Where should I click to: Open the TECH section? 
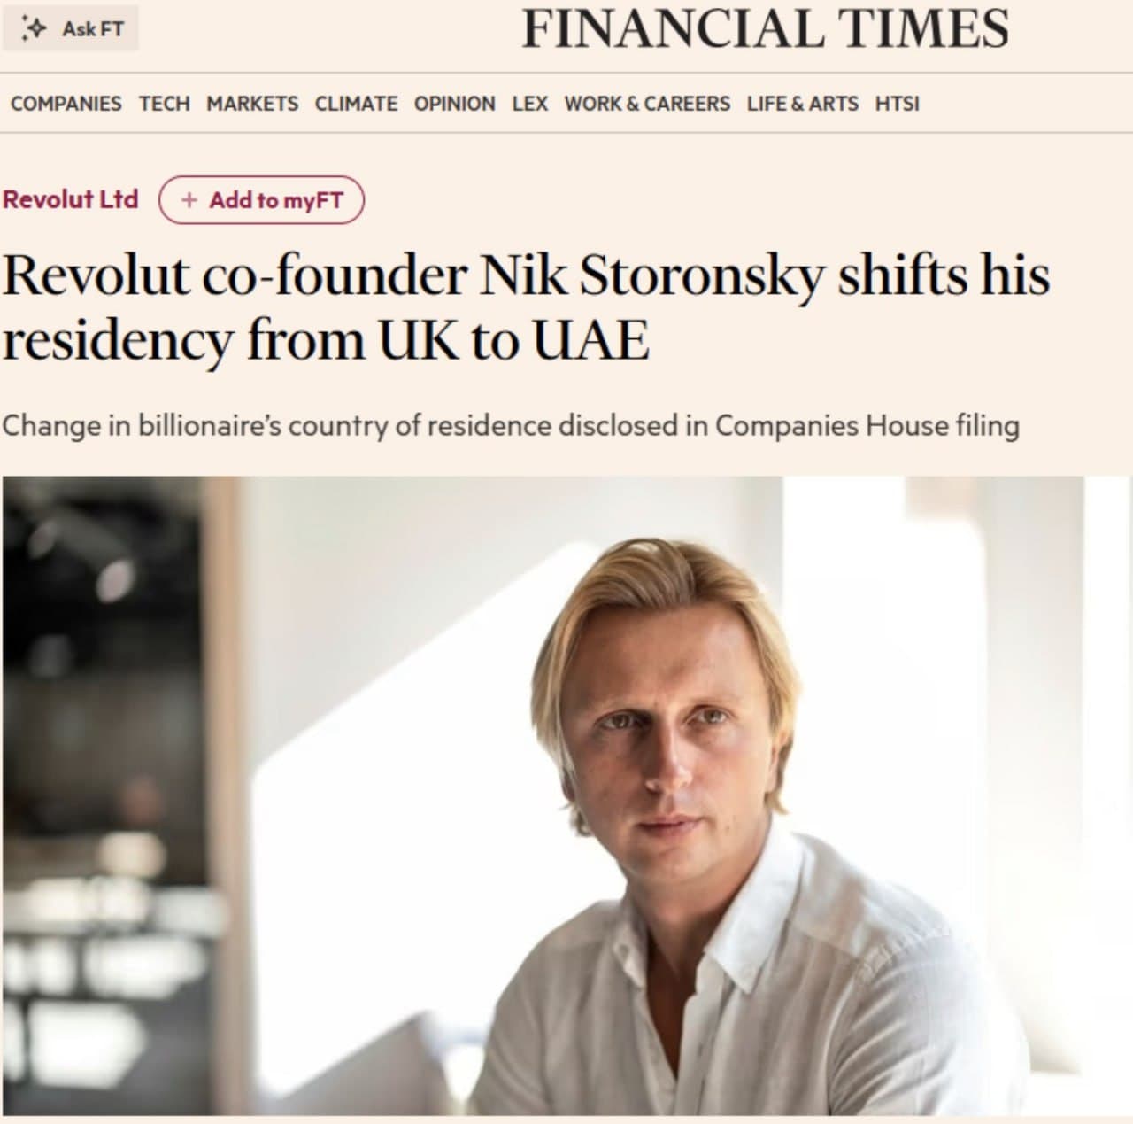pos(164,104)
